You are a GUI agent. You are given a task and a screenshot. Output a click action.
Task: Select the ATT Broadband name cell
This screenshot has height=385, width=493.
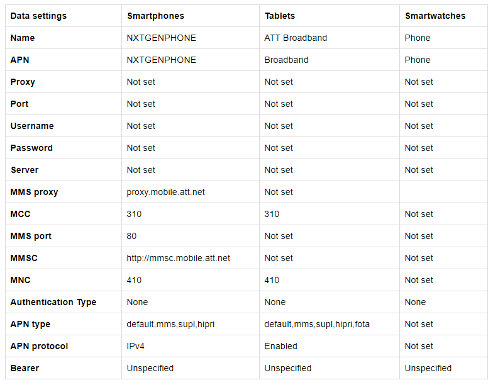point(296,38)
